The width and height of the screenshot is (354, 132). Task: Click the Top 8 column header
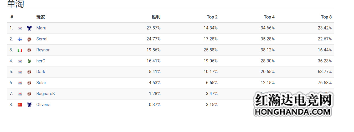click(326, 17)
